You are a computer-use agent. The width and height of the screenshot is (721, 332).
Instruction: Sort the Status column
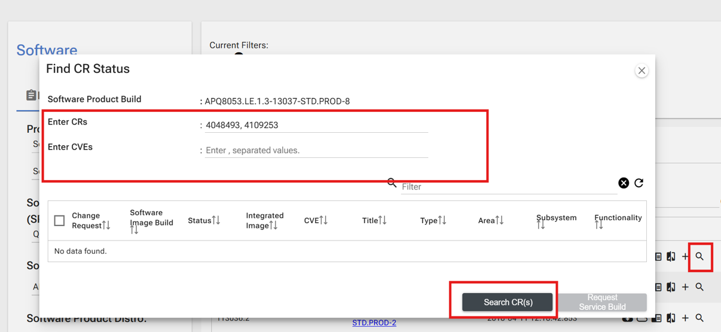pos(216,221)
